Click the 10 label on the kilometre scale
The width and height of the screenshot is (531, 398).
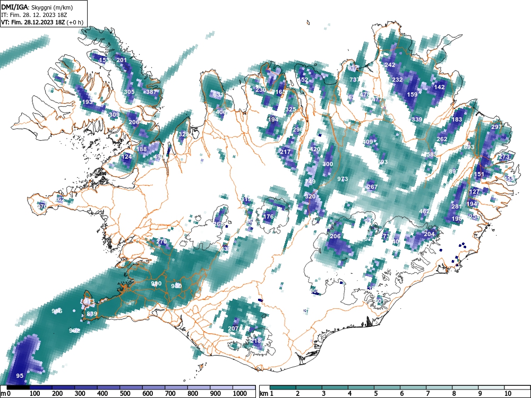tap(507, 394)
